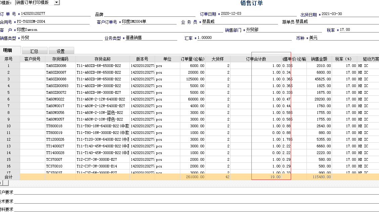Open the print template dropdown arrow
This screenshot has width=379, height=213.
click(57, 2)
